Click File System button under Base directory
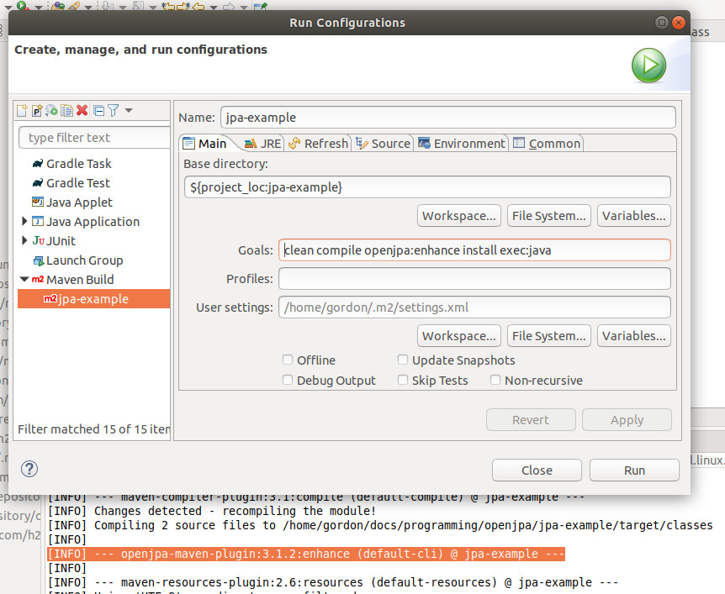The height and width of the screenshot is (594, 725). [549, 216]
